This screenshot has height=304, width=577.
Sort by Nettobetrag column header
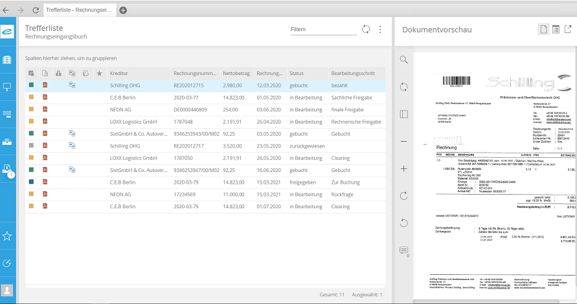point(236,74)
